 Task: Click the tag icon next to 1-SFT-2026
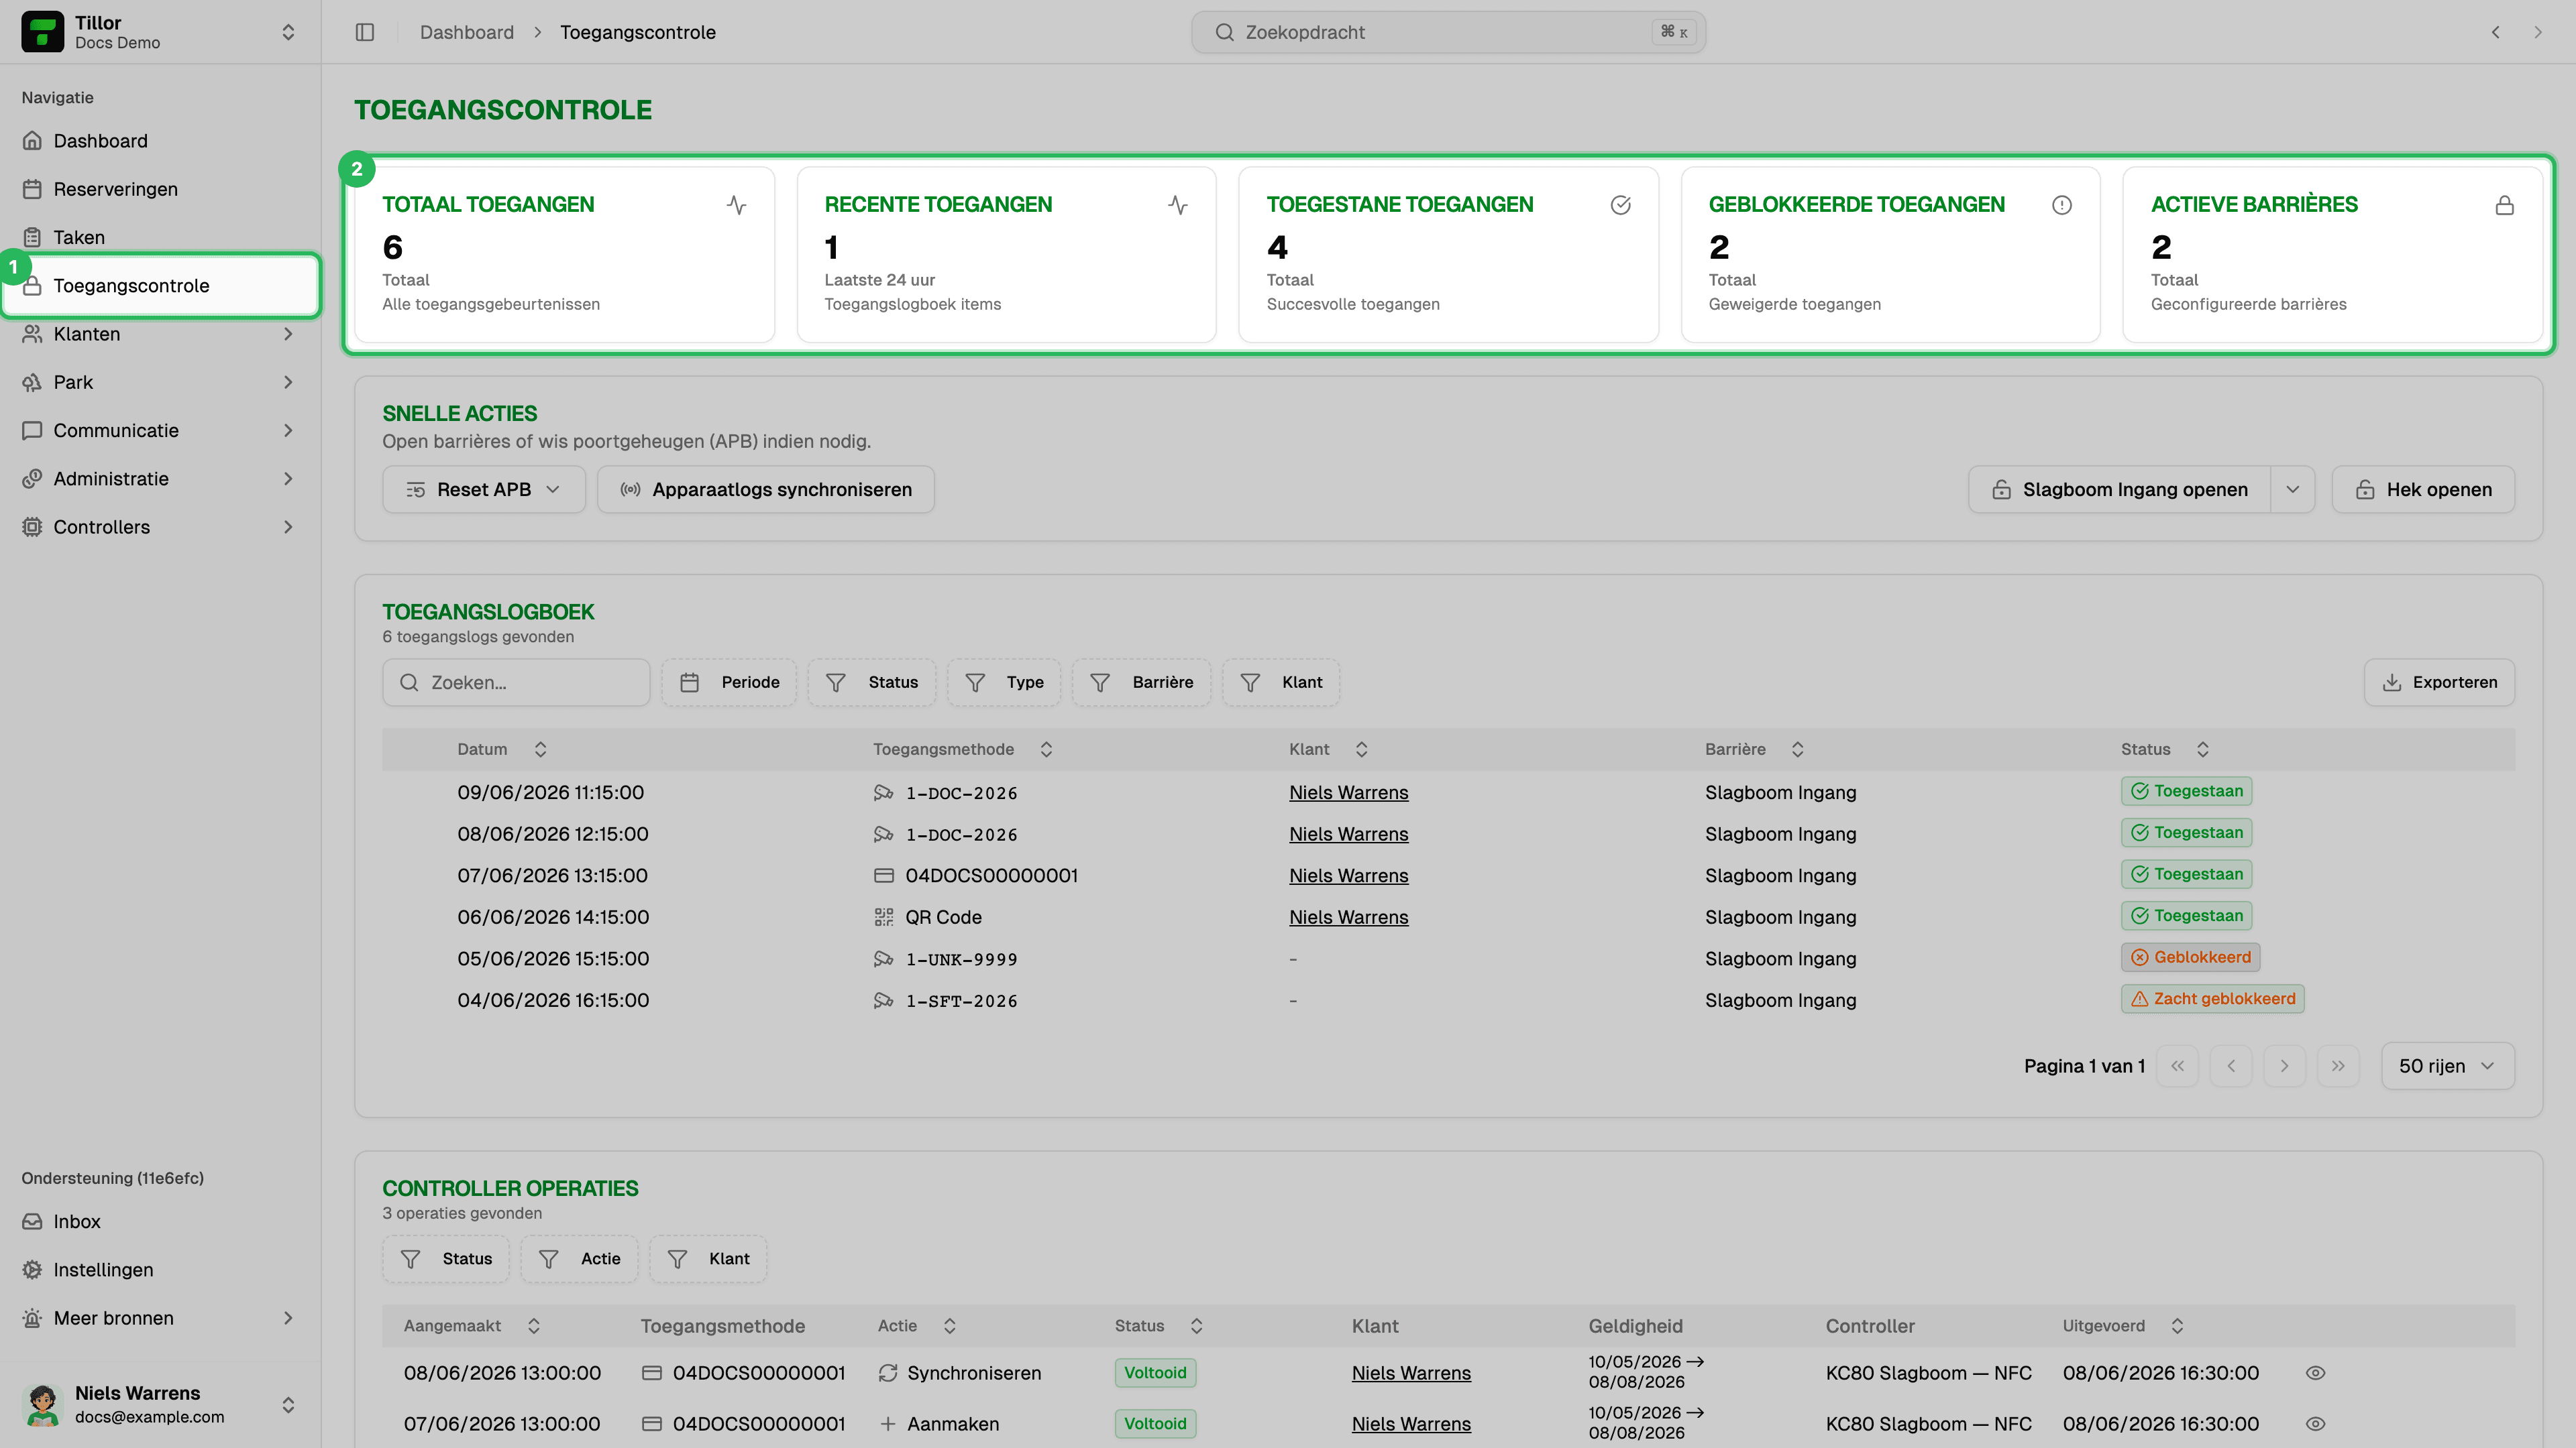(883, 1000)
